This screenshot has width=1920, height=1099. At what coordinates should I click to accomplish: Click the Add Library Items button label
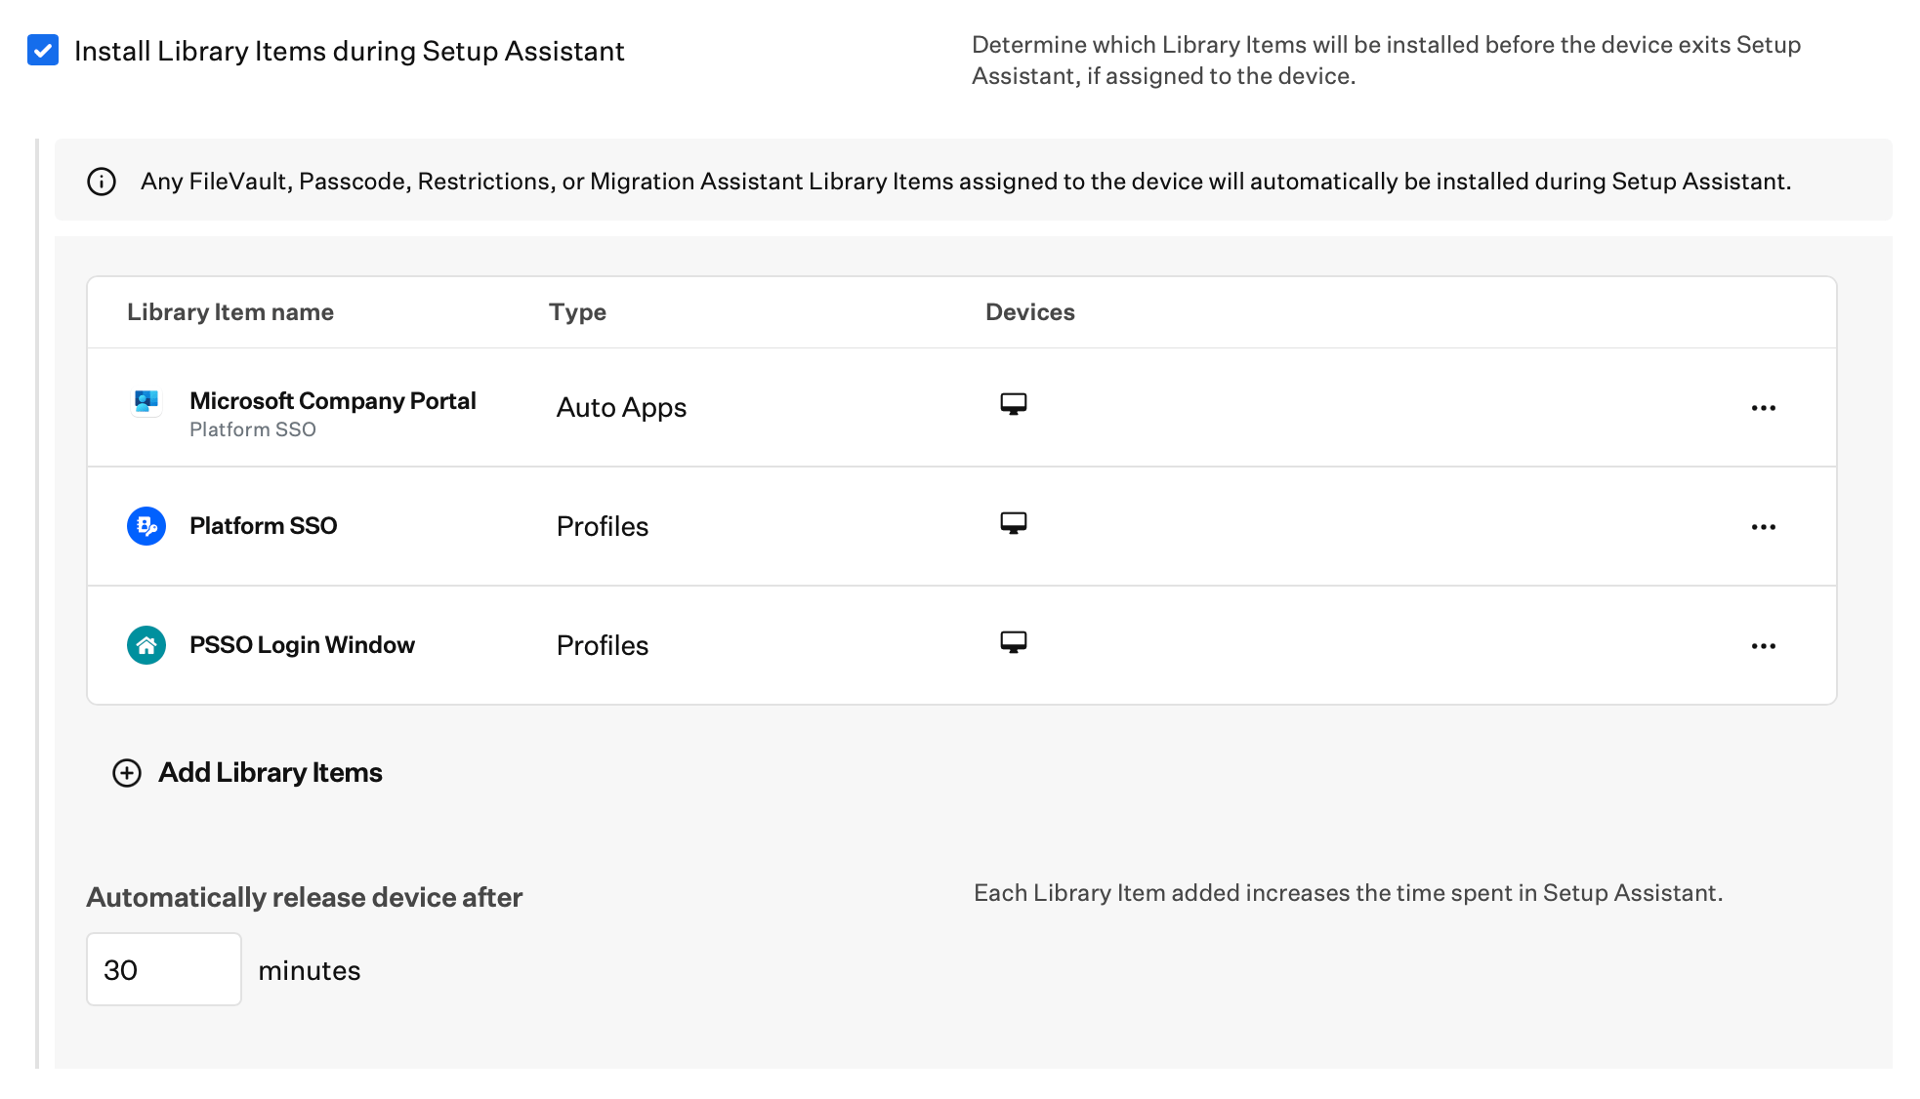point(271,772)
